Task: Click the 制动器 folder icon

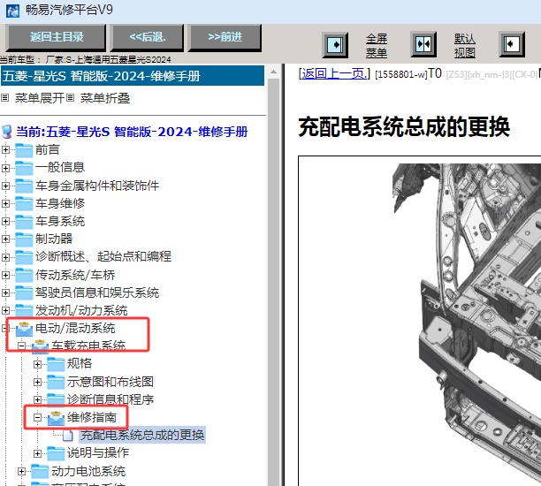Action: click(x=24, y=239)
